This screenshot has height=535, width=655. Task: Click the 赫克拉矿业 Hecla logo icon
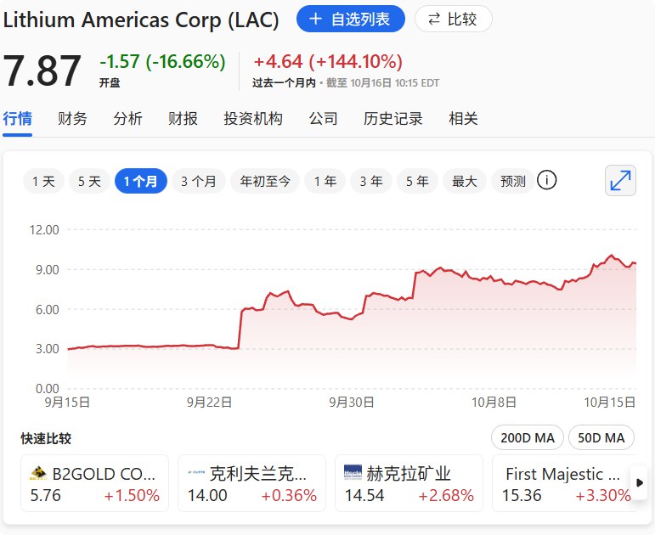353,473
